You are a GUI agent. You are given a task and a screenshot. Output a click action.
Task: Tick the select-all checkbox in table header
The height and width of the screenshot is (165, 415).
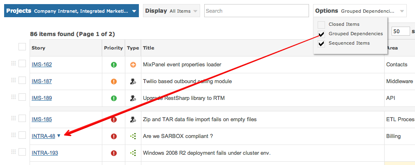22,47
